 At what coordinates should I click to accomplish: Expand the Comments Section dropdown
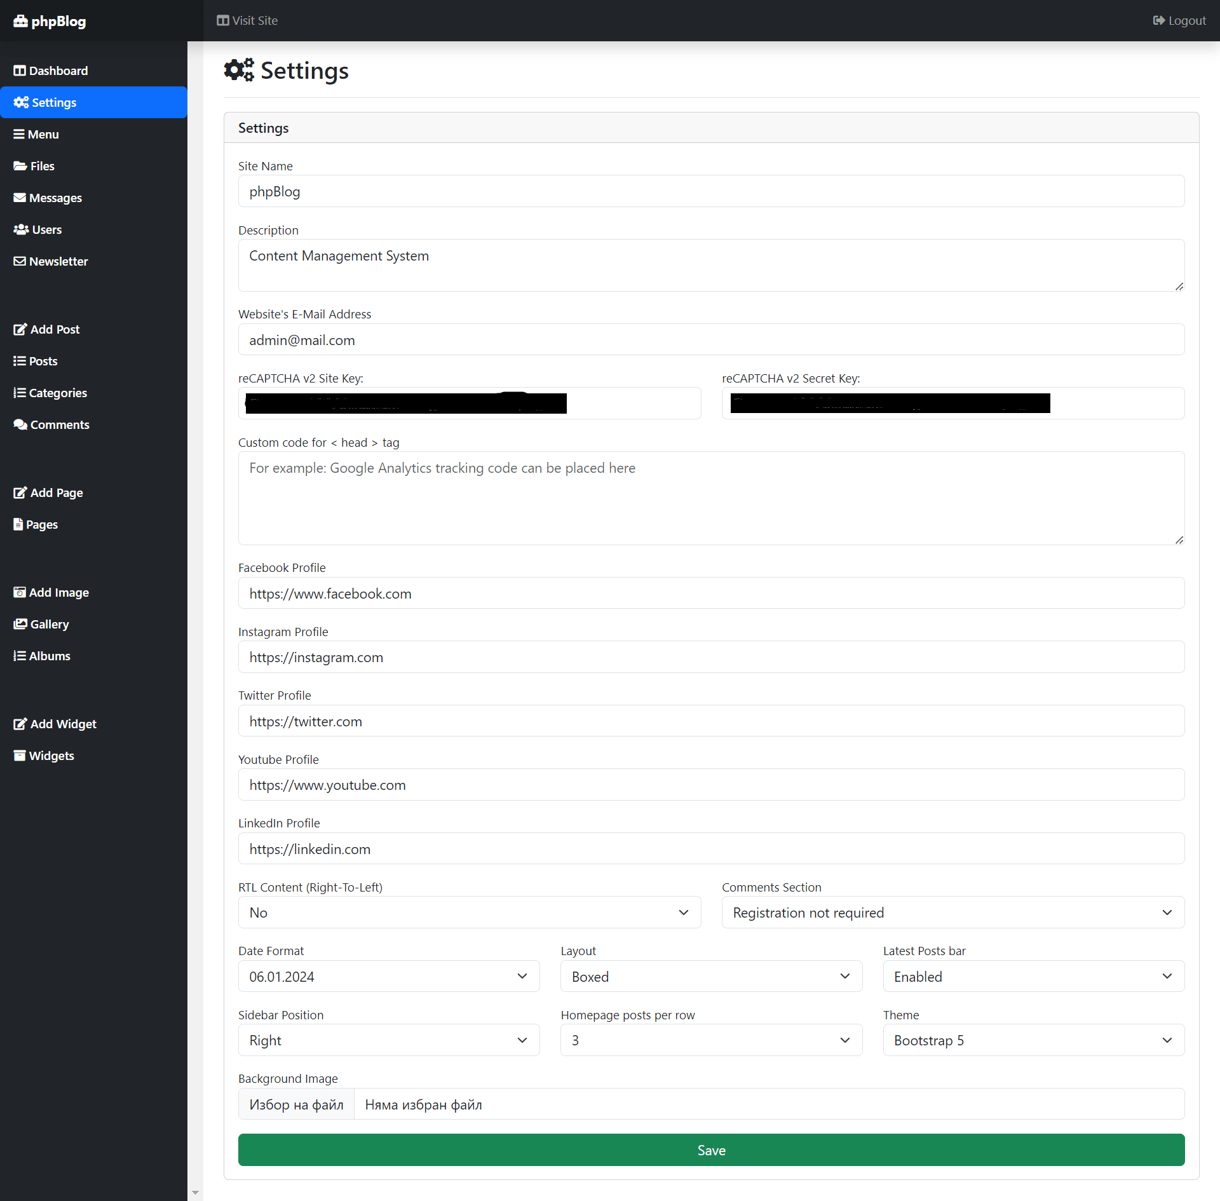point(952,913)
